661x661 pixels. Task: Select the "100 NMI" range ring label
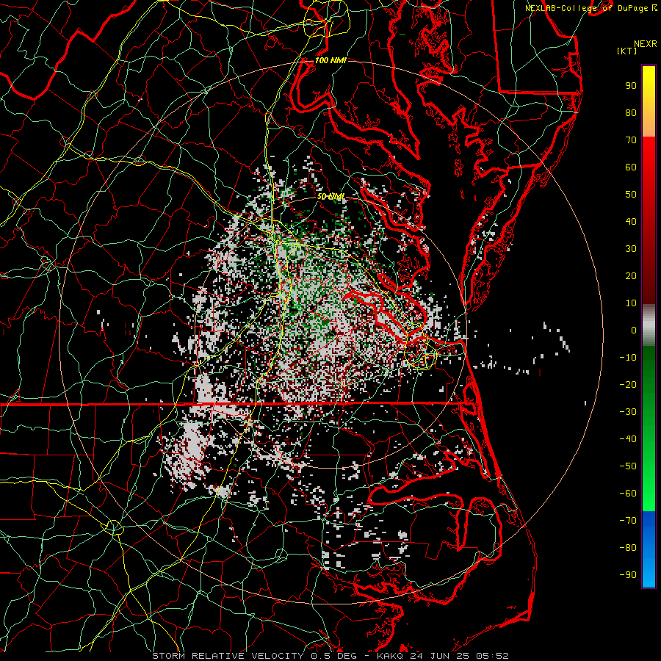[330, 60]
